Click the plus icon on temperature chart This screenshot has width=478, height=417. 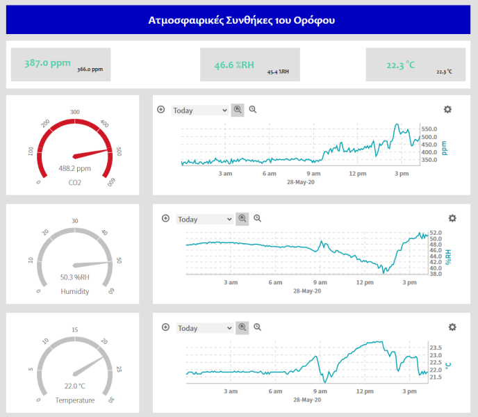(165, 327)
